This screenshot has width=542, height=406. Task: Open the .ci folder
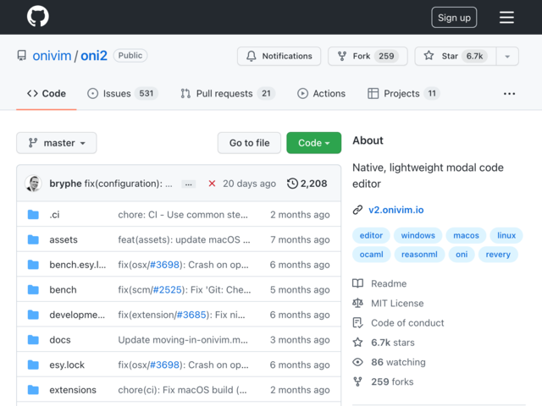[x=54, y=215]
